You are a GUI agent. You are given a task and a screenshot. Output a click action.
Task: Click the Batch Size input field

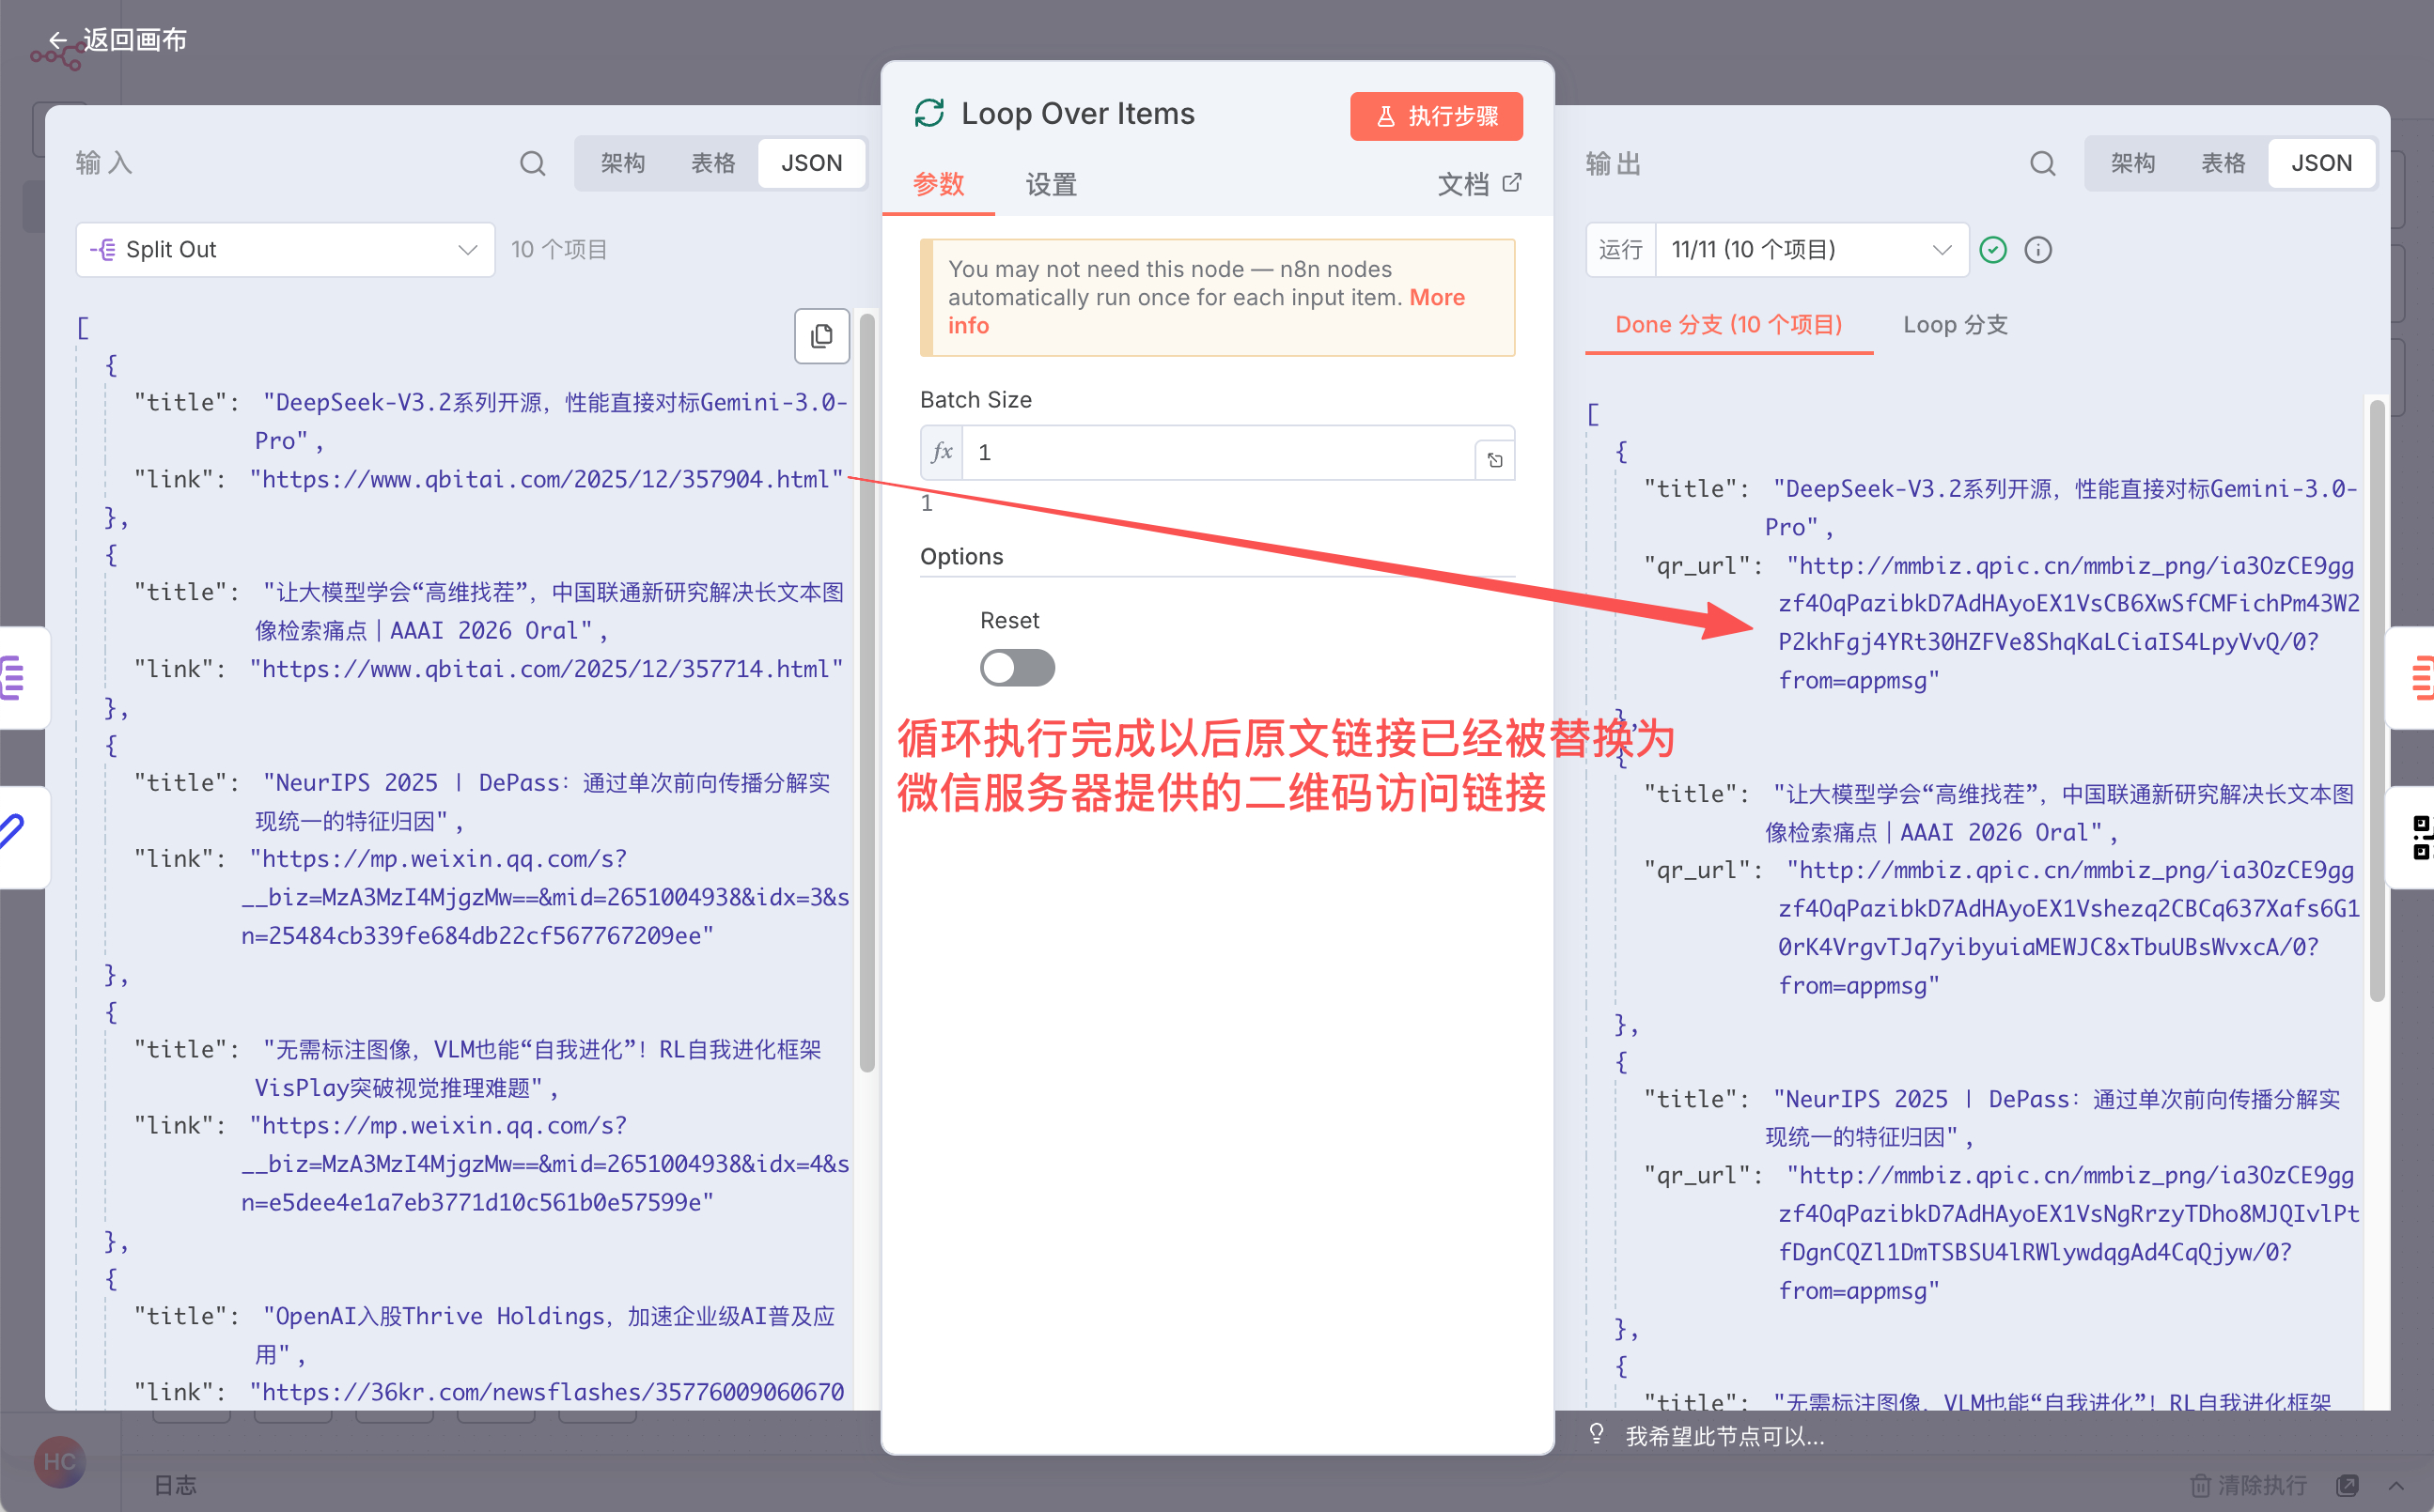tap(1215, 453)
